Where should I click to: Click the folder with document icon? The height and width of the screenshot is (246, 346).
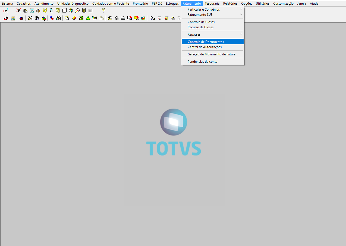[110, 18]
